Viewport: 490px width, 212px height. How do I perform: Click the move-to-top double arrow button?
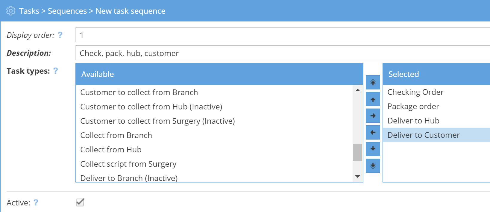(373, 82)
